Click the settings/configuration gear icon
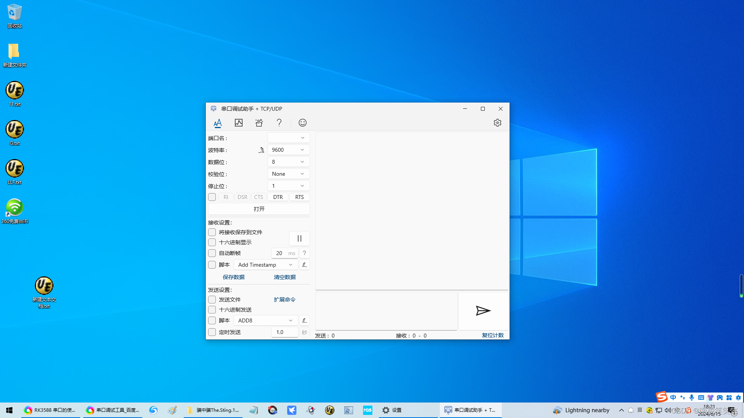This screenshot has width=744, height=418. click(x=497, y=122)
